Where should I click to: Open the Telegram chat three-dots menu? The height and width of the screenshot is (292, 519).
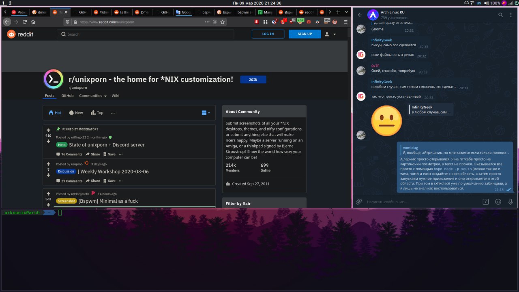point(511,15)
